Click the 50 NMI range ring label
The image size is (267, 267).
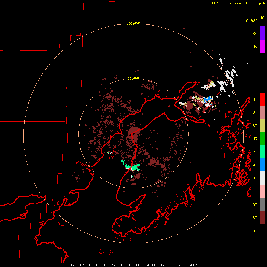133,78
